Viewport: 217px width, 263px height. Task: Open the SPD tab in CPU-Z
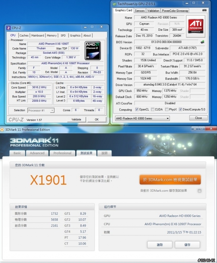click(x=63, y=35)
